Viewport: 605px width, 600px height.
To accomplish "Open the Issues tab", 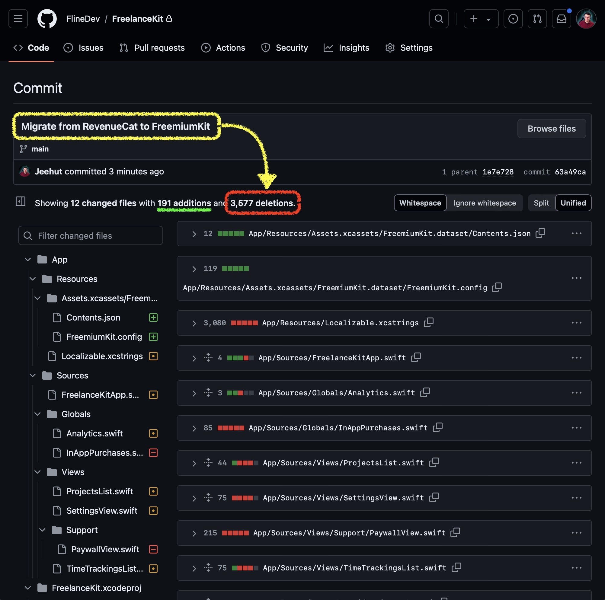I will tap(83, 48).
